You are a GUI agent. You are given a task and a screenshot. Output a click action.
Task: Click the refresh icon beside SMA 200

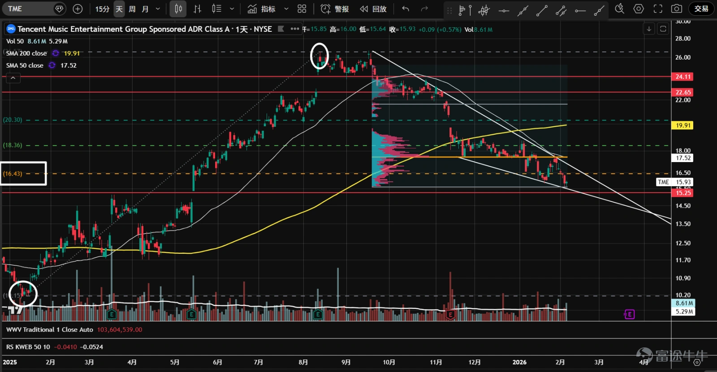(56, 53)
